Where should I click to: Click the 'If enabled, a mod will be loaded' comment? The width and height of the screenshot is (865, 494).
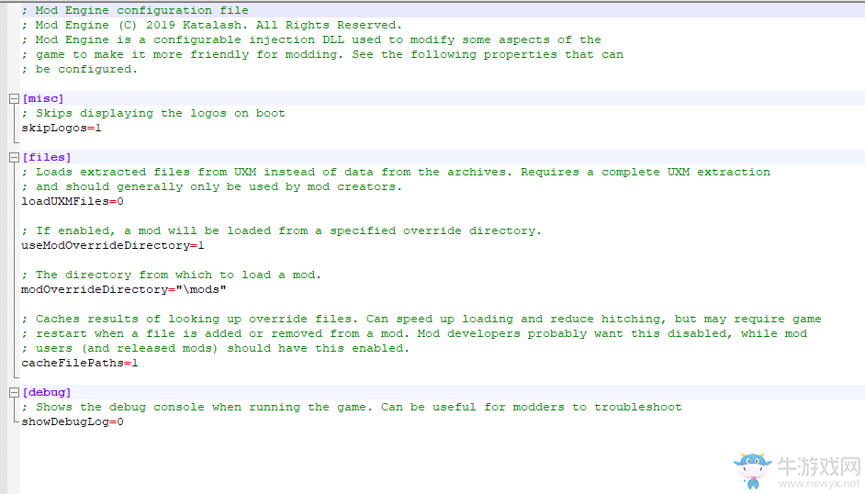[281, 231]
